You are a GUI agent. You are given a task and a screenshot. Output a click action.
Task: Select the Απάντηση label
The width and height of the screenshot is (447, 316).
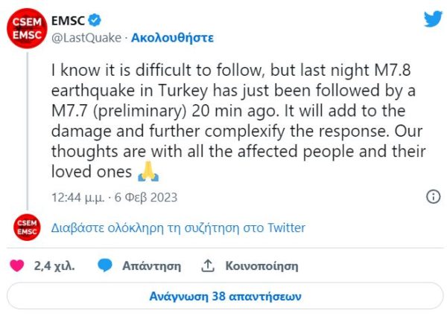click(x=152, y=265)
